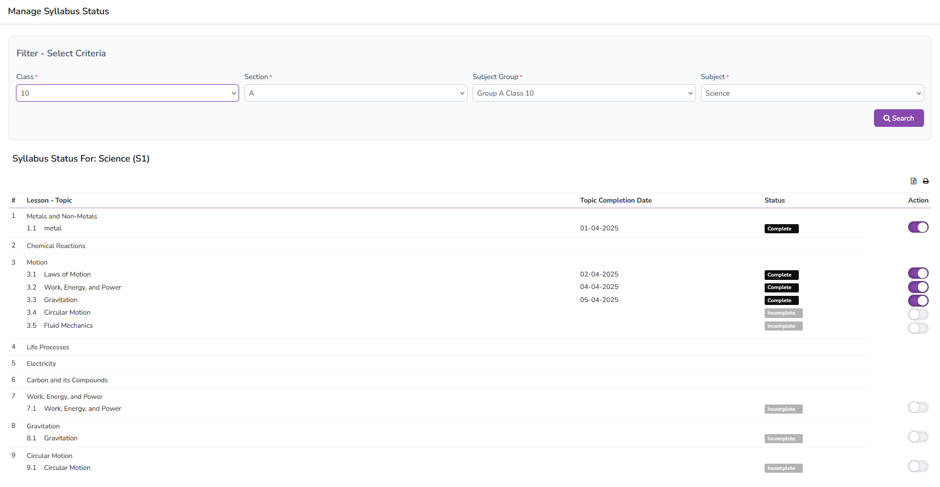Expand the Subject Group dropdown

point(584,93)
